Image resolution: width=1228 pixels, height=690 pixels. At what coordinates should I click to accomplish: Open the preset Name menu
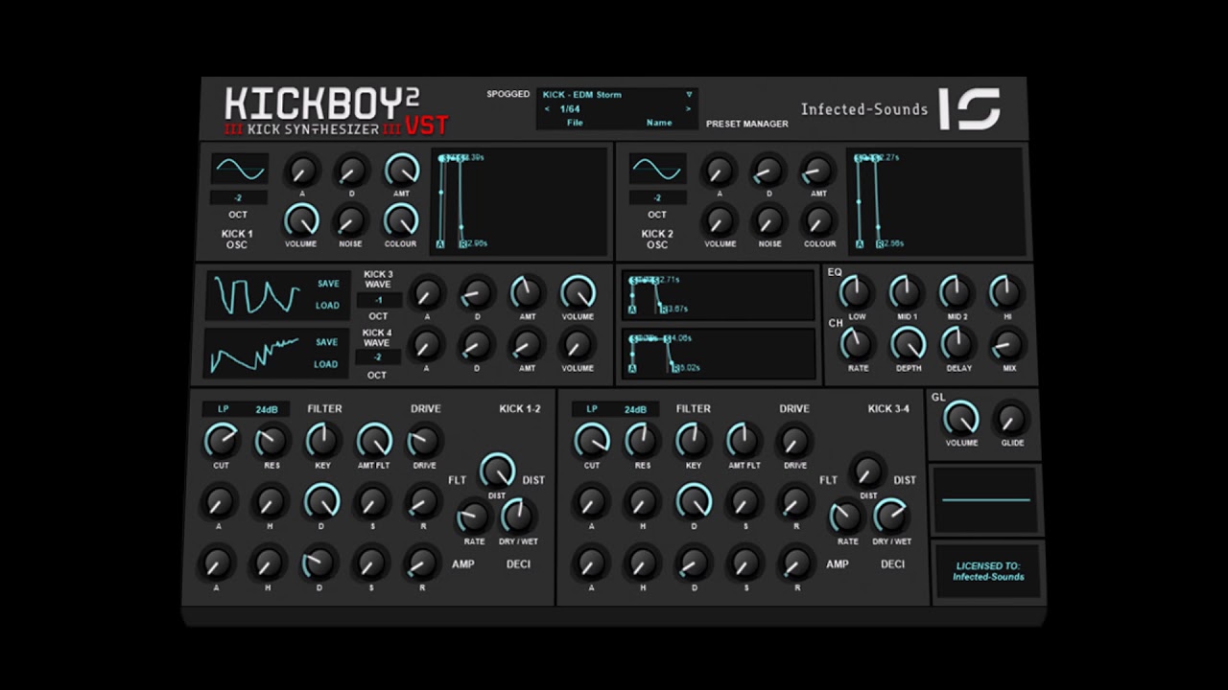pyautogui.click(x=659, y=123)
